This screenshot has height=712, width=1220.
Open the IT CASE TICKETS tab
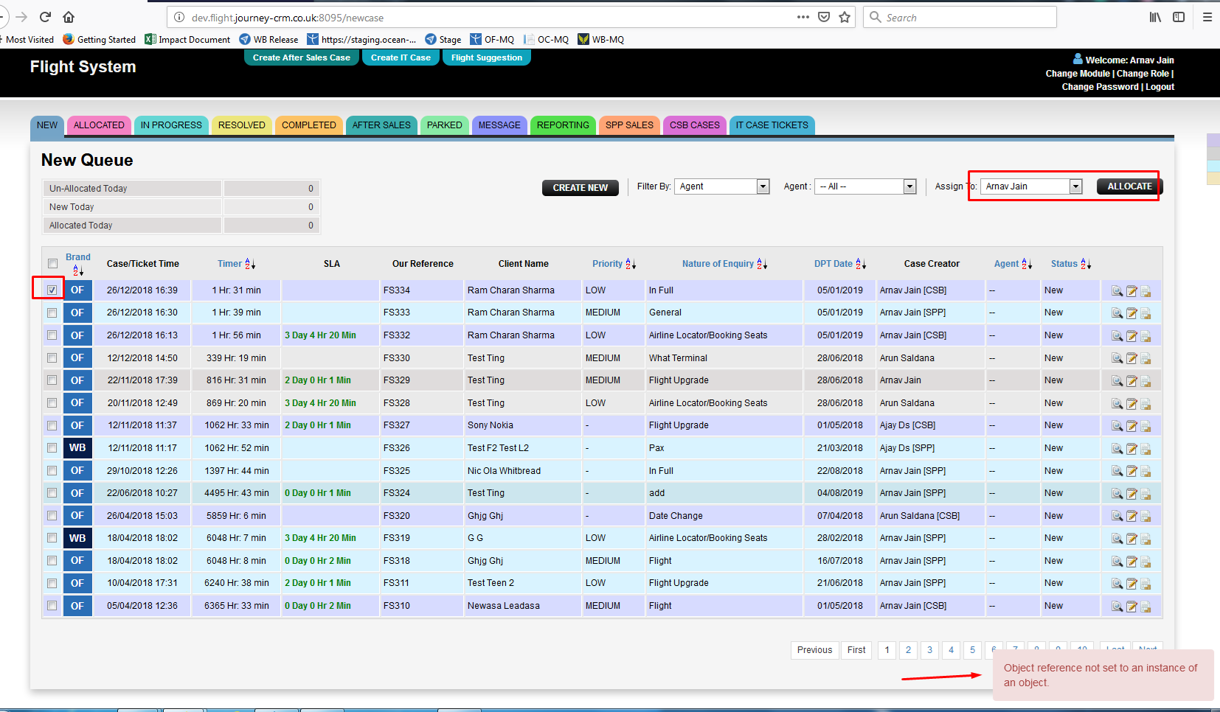point(772,125)
